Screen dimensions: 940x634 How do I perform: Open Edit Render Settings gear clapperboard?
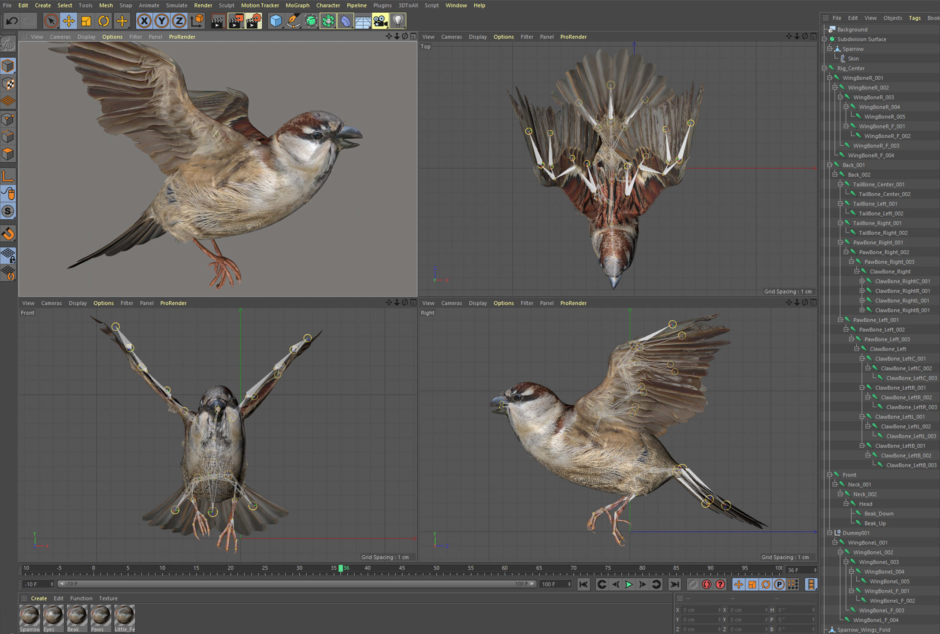coord(253,21)
